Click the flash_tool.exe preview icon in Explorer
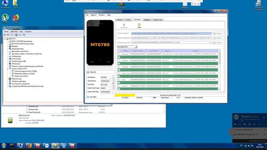The width and height of the screenshot is (267, 150). pos(10,120)
